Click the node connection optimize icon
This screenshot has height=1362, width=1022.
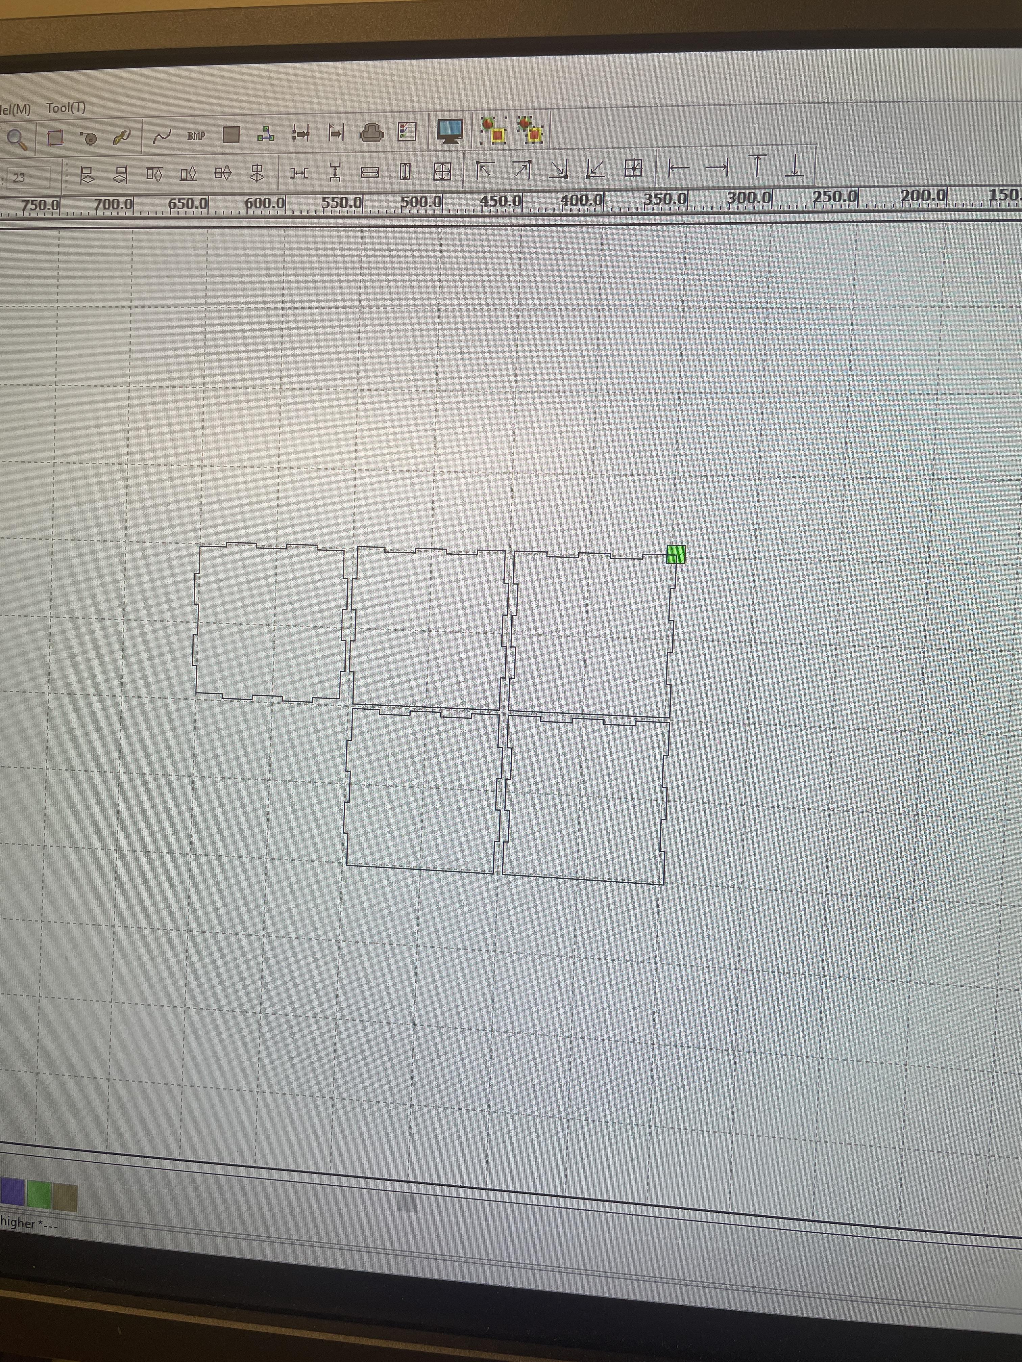[x=266, y=134]
